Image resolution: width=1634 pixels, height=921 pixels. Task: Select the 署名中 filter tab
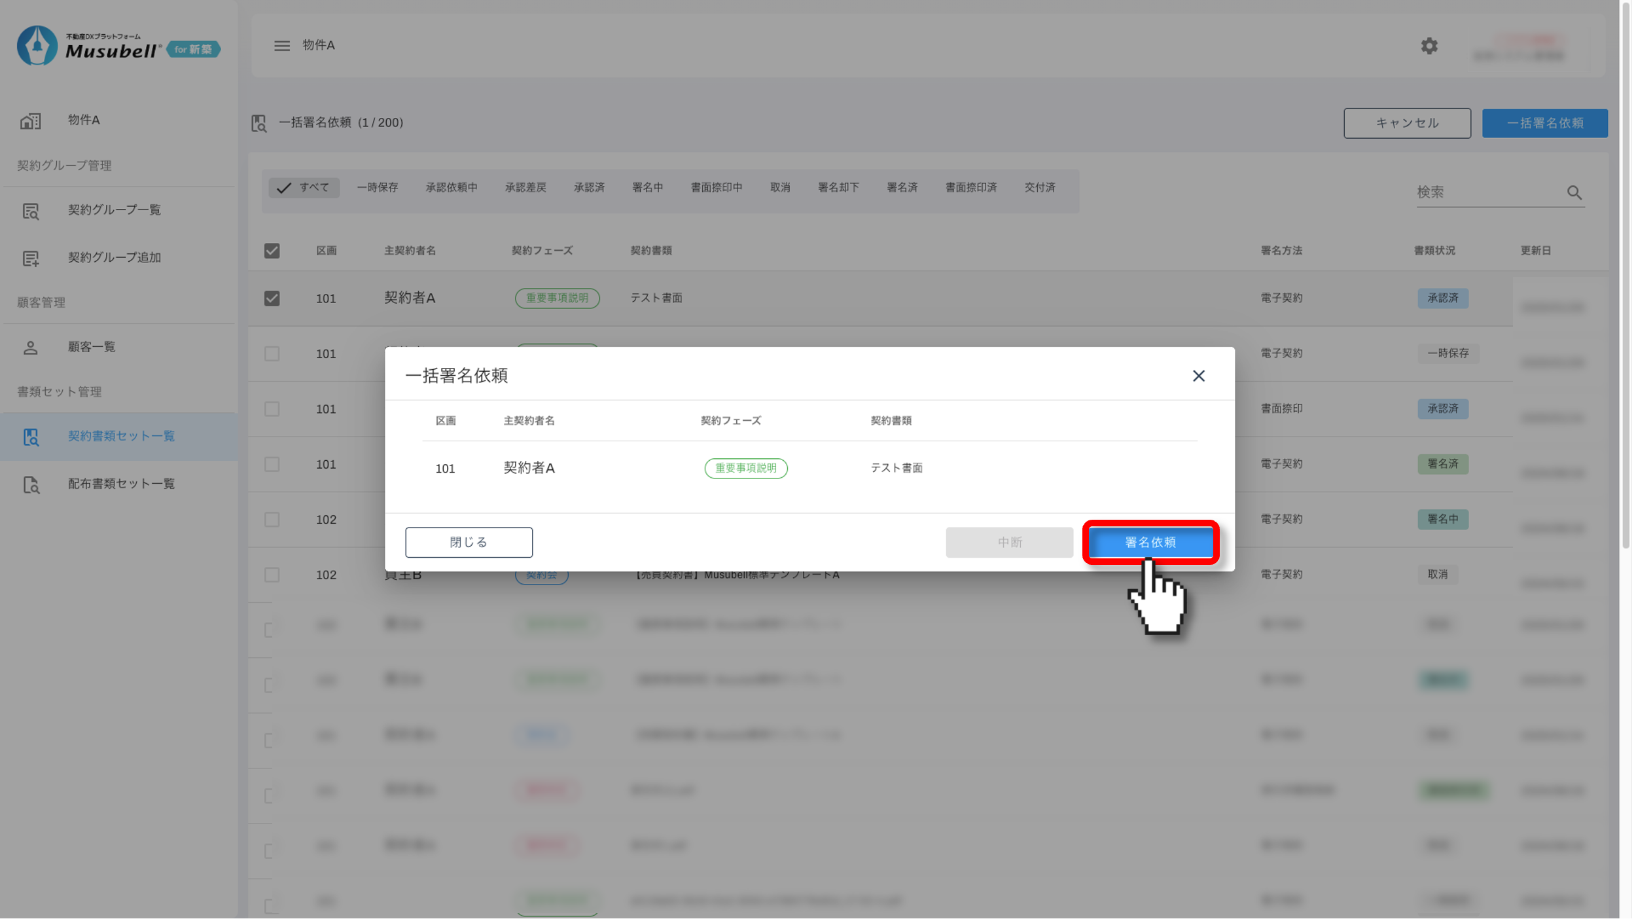647,187
